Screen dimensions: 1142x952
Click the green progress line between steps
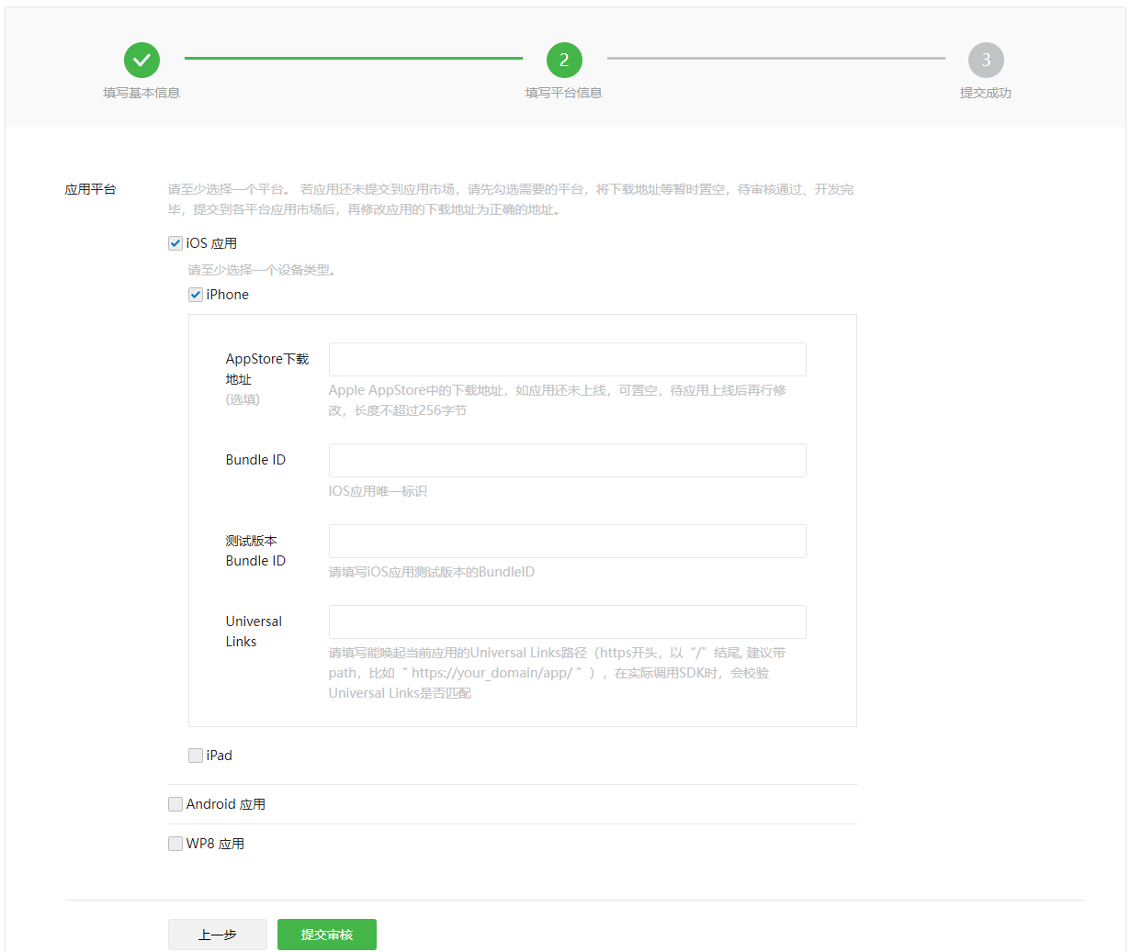click(354, 58)
